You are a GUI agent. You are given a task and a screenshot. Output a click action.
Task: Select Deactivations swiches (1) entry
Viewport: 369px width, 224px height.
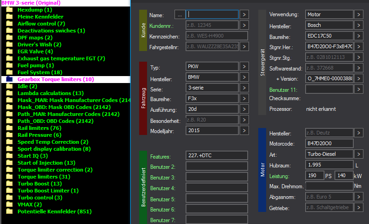click(x=51, y=31)
